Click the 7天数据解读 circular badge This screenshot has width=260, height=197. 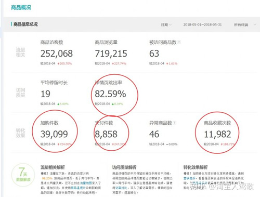pyautogui.click(x=23, y=175)
